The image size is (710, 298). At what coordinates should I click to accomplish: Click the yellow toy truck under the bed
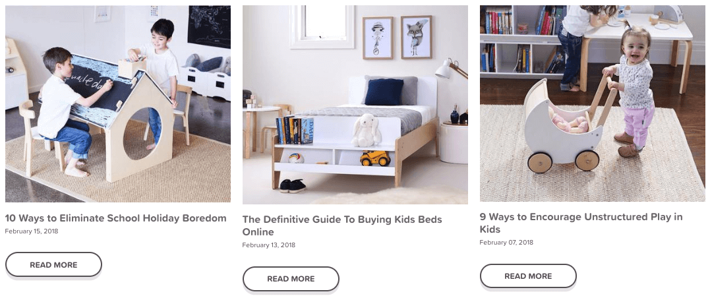375,158
